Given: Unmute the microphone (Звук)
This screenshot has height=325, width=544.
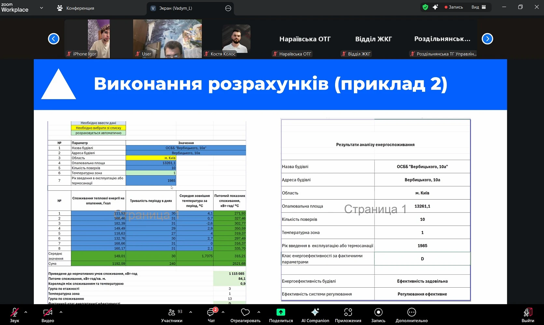Looking at the screenshot, I should tap(14, 312).
